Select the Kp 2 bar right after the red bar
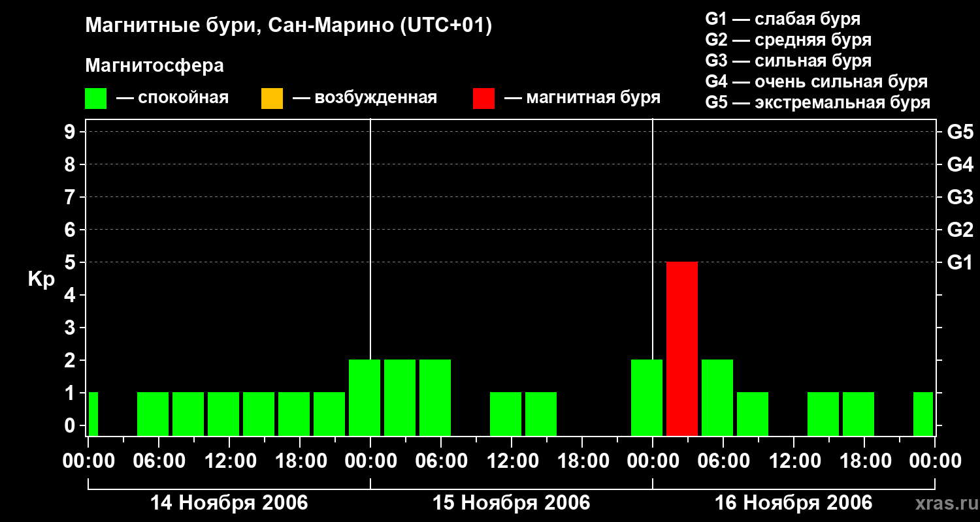Viewport: 980px width, 522px height. [x=717, y=398]
